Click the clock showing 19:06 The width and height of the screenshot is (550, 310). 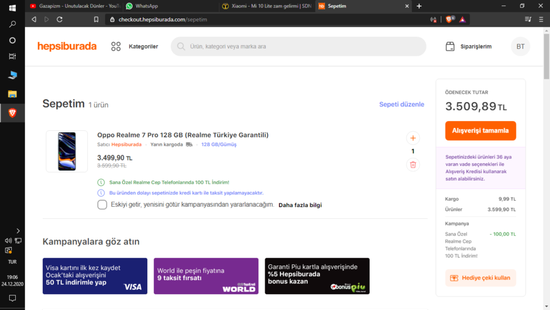12,277
